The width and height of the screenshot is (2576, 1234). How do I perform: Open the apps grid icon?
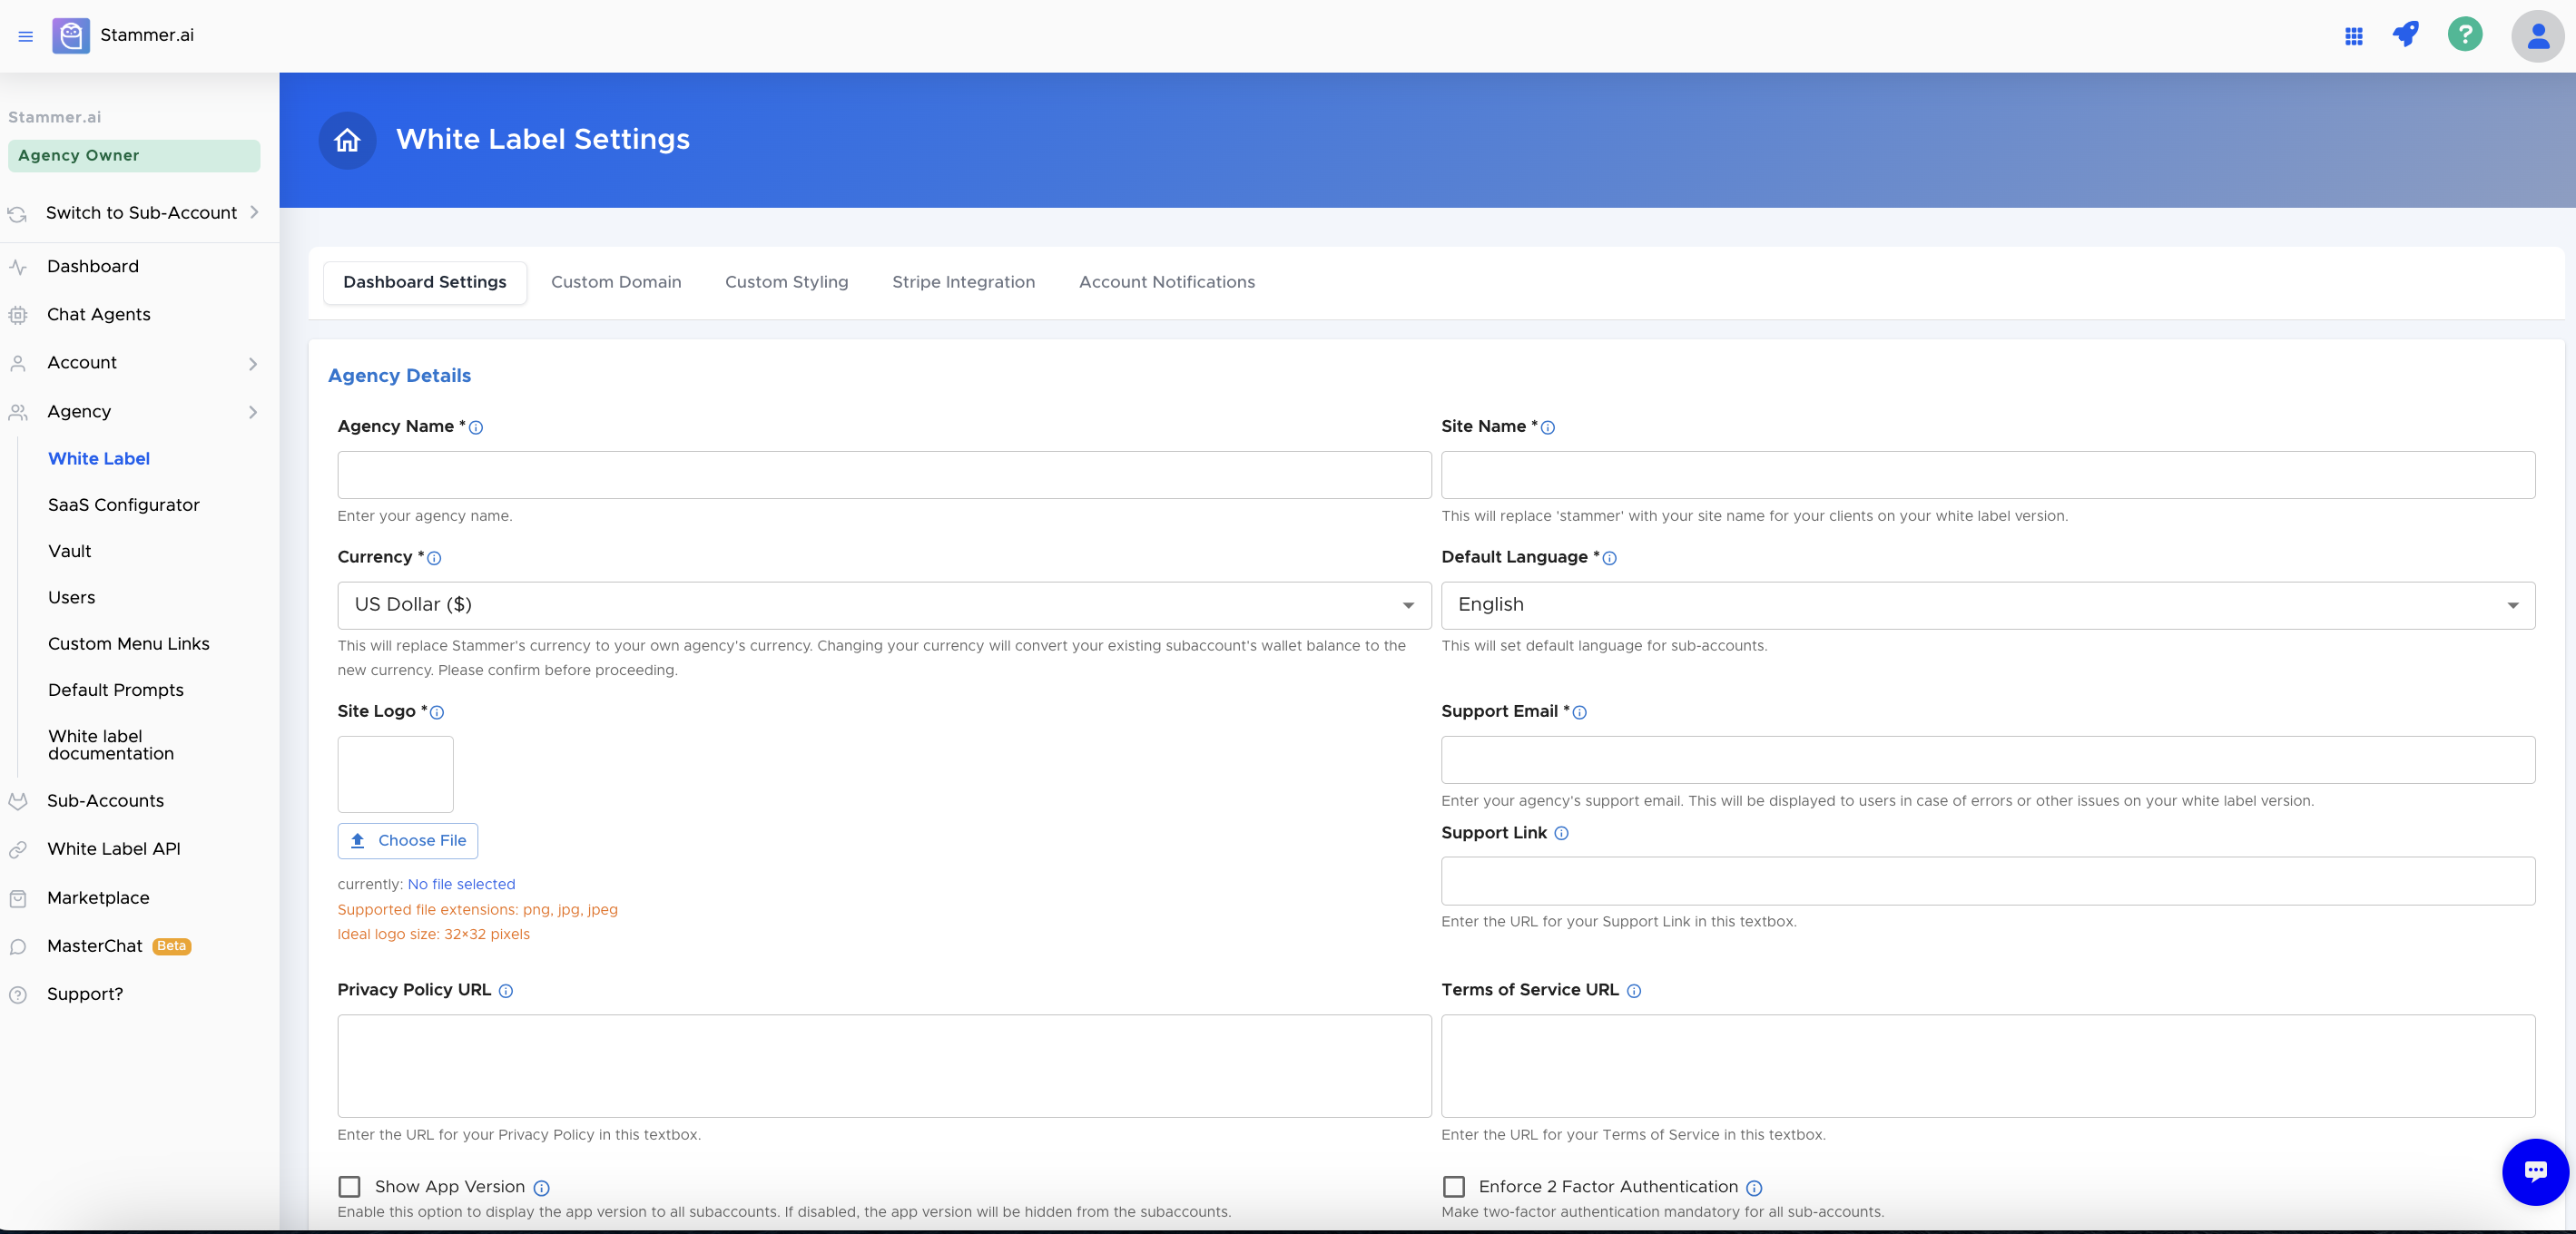click(x=2354, y=36)
